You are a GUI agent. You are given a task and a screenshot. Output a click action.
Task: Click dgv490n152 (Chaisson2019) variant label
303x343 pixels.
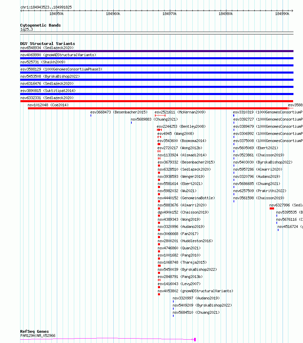pyautogui.click(x=183, y=212)
